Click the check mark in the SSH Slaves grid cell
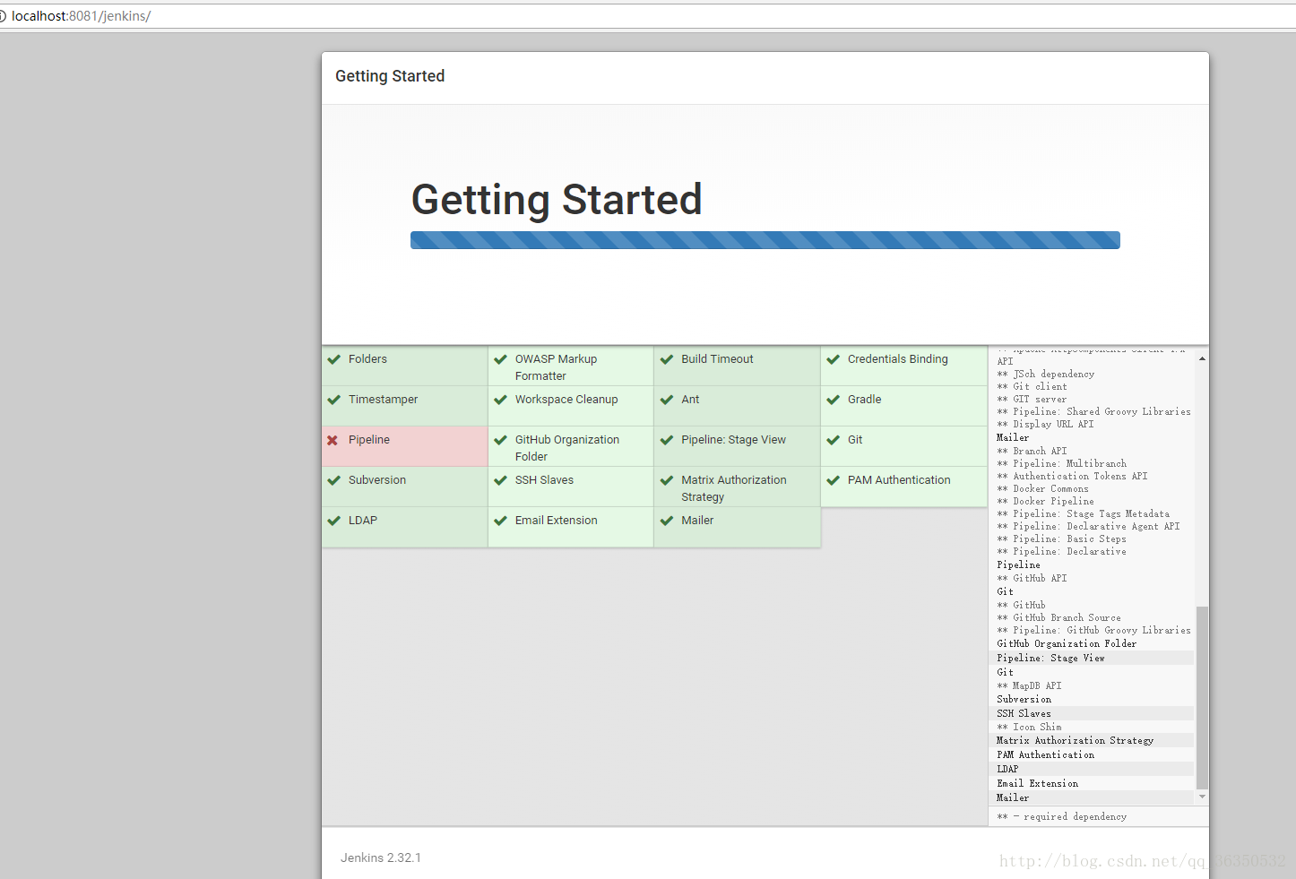This screenshot has width=1296, height=879. [500, 480]
